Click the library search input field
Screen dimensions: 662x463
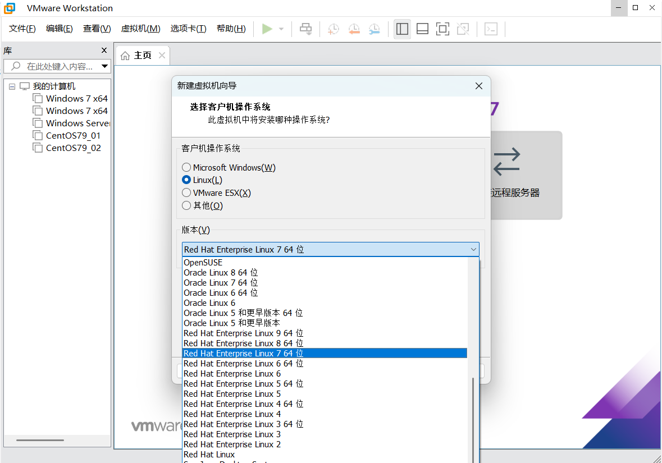57,66
